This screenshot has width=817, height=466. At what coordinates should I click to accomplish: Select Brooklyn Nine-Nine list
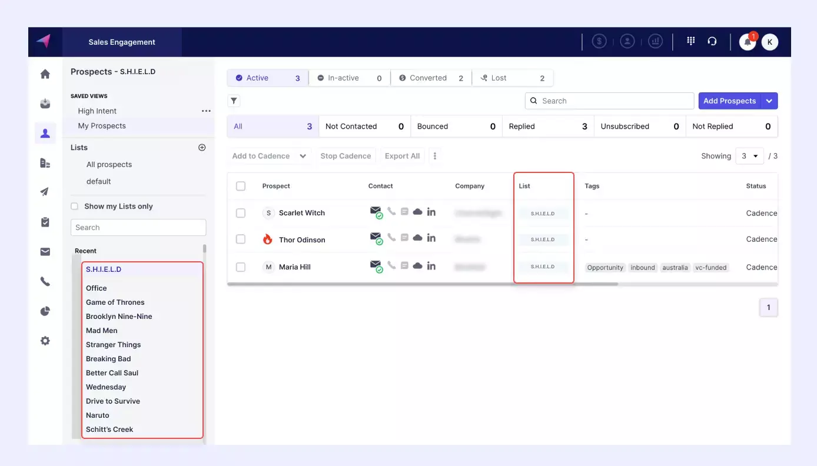119,317
